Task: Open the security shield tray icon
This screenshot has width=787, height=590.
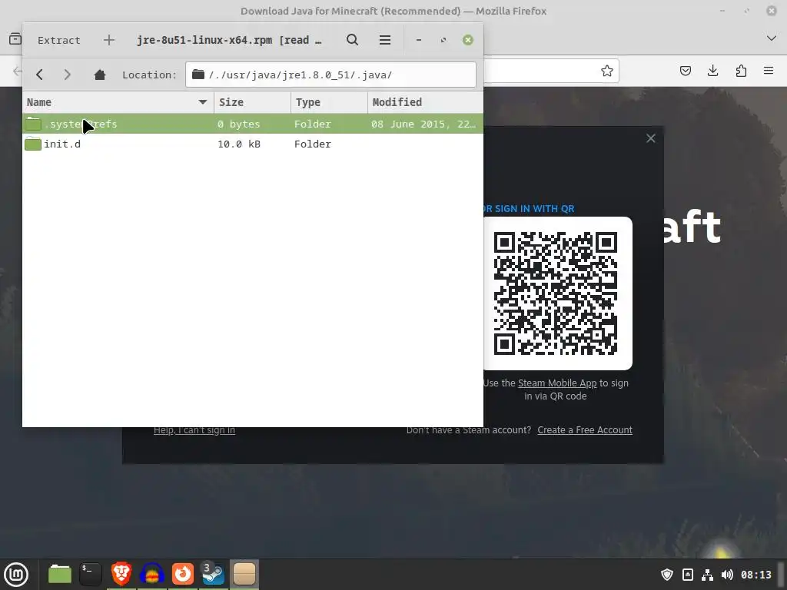Action: click(667, 575)
